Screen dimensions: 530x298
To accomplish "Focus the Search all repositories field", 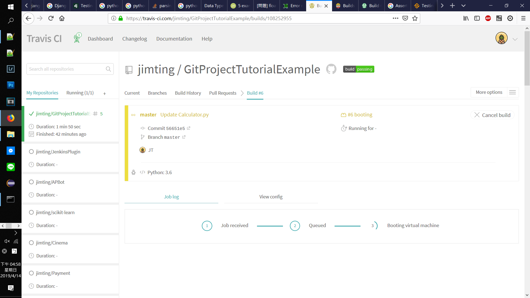I will coord(66,69).
